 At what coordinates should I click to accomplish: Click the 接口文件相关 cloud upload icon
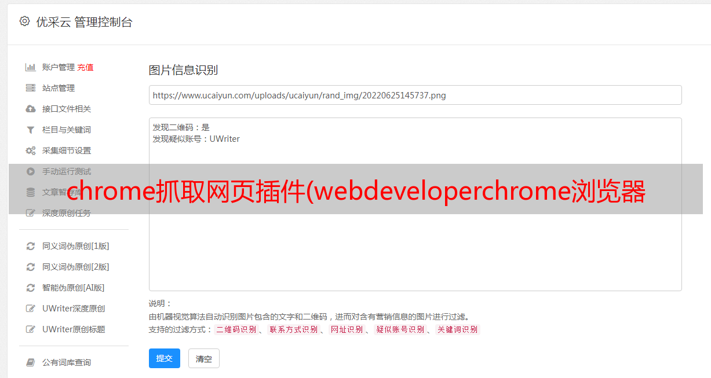tap(31, 109)
